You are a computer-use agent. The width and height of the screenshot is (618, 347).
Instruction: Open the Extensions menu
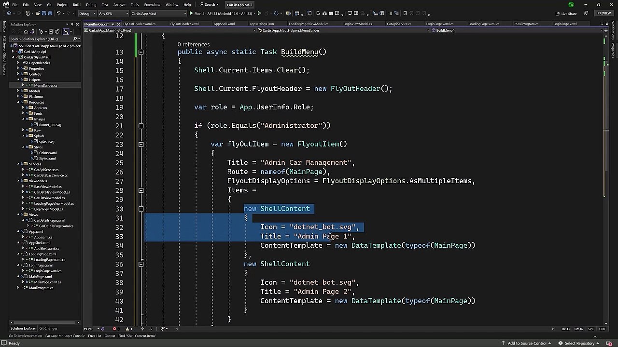(152, 5)
